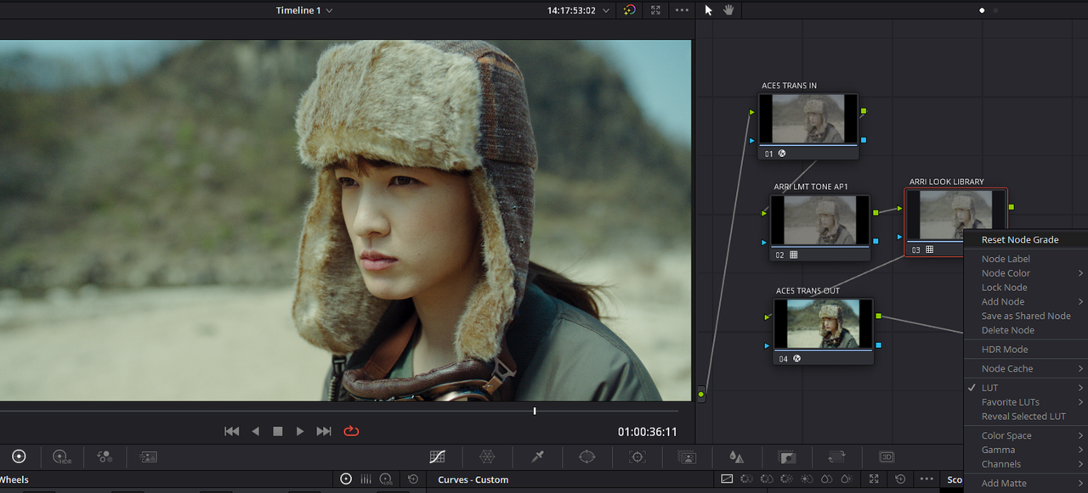Expand the Node Color submenu
This screenshot has width=1088, height=493.
click(x=1025, y=273)
